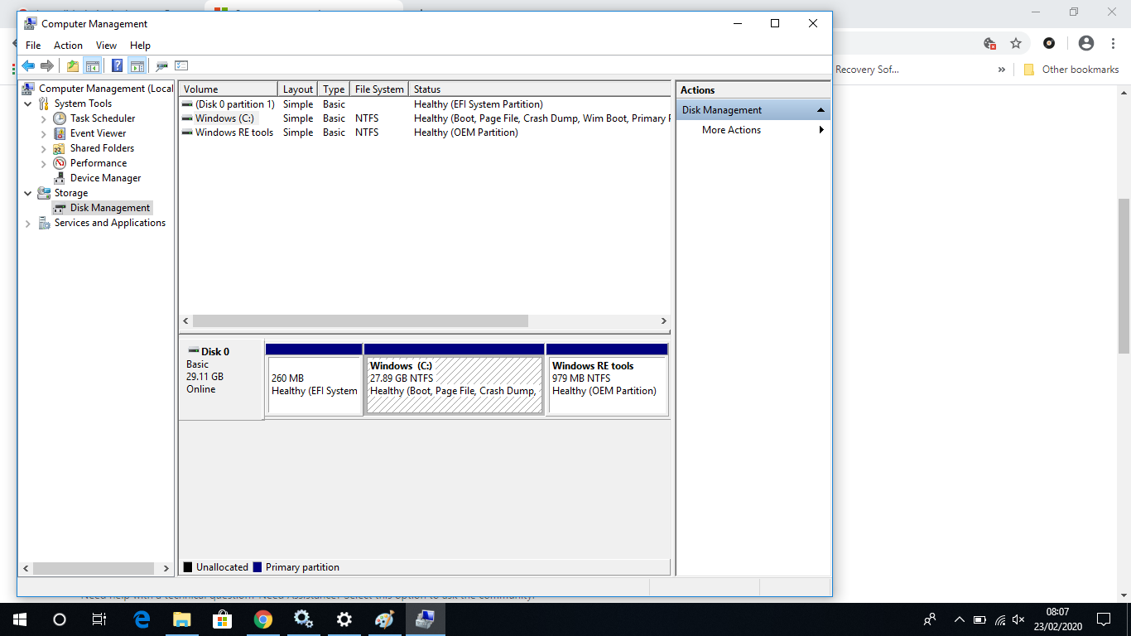Click the Windows (C:) 27.89 GB partition block

pos(455,385)
